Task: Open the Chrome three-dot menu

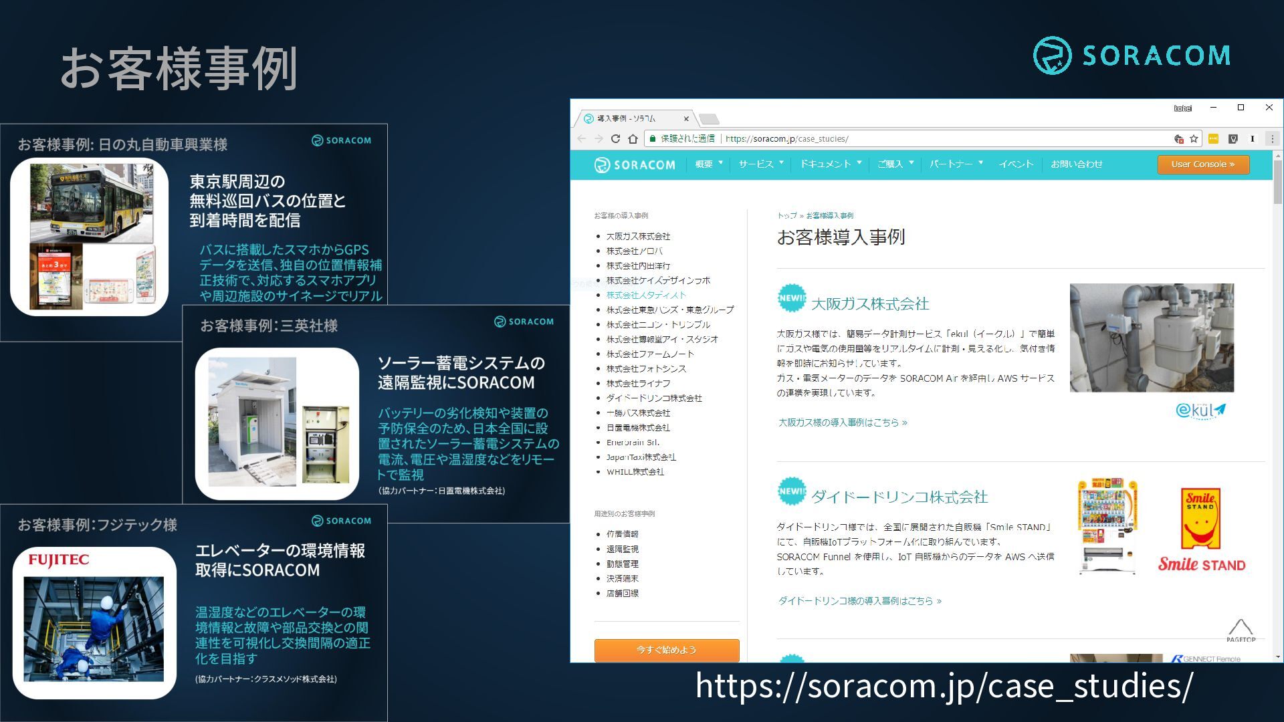Action: (1272, 139)
